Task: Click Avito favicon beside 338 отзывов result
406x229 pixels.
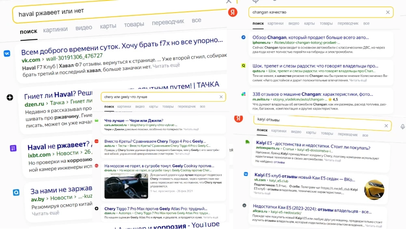Action: [x=243, y=94]
